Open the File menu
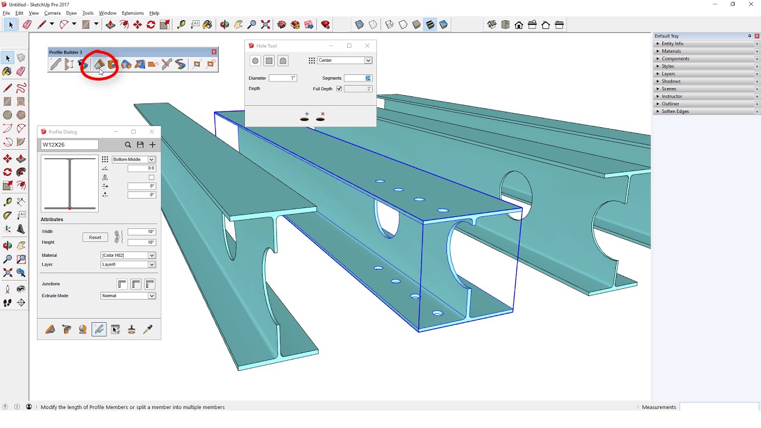The height and width of the screenshot is (428, 761). click(6, 13)
